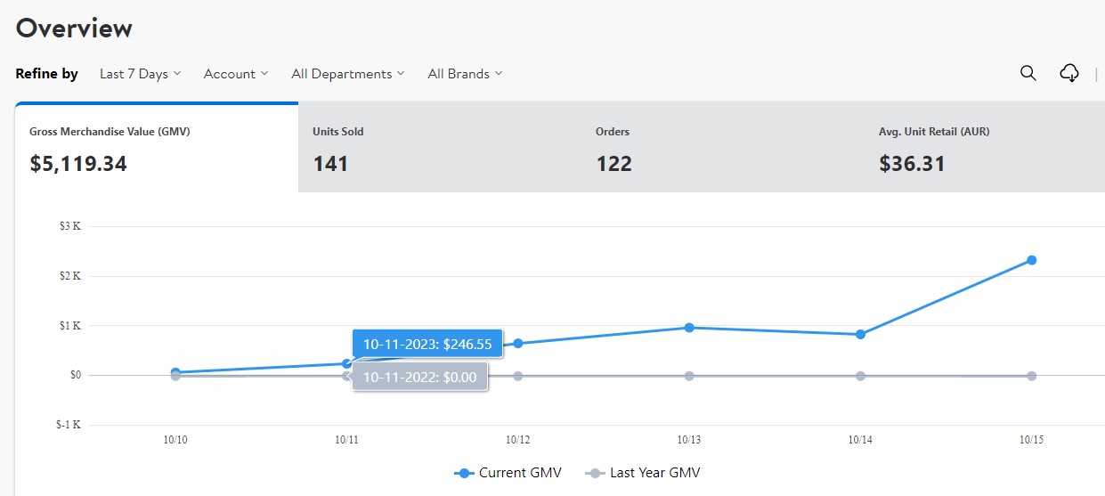Click the 10/13 Last Year GMV point
This screenshot has width=1105, height=496.
pyautogui.click(x=689, y=376)
